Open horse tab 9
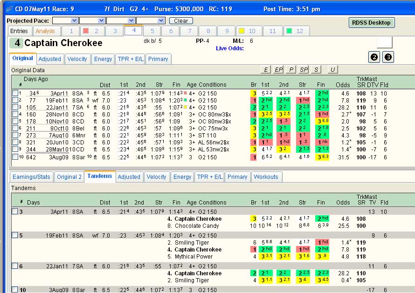The height and width of the screenshot is (293, 415). tap(227, 31)
